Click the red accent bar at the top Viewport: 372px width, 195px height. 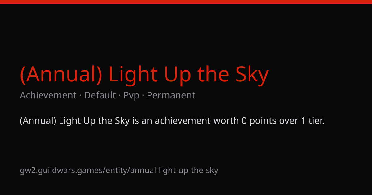click(186, 2)
